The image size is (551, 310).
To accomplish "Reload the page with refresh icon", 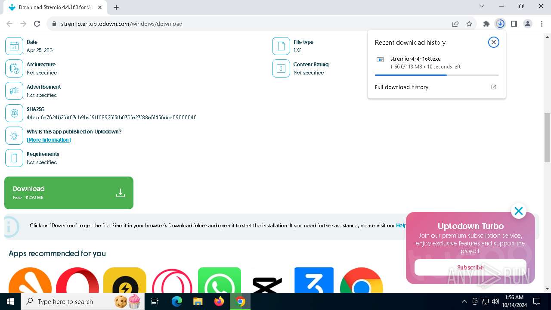I will [37, 24].
